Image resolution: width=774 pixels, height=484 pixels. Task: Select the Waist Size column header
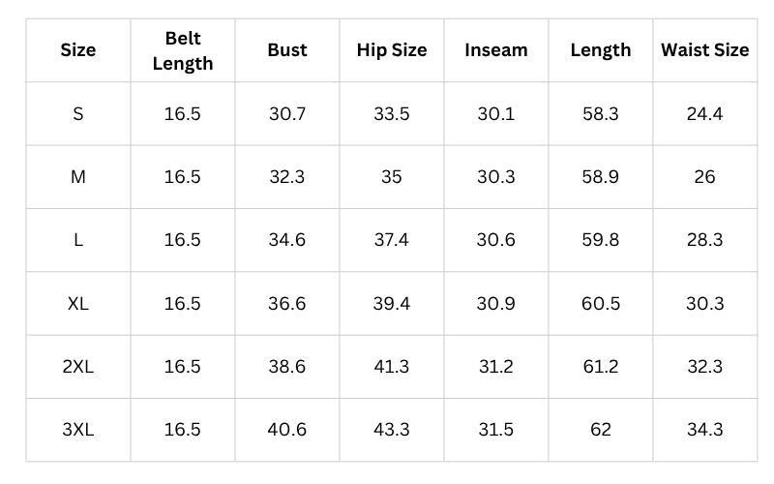point(704,50)
